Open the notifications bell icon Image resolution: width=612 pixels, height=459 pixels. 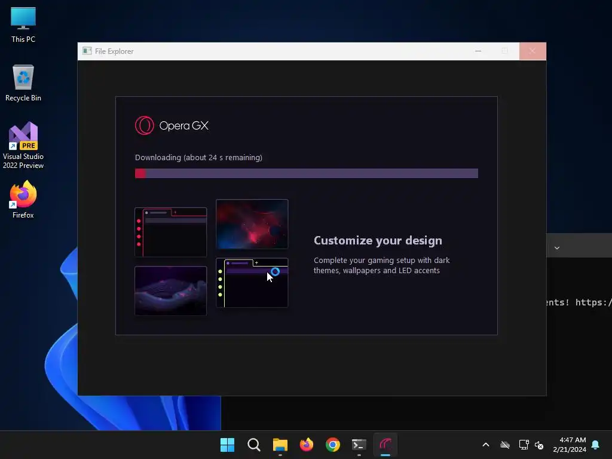click(596, 445)
